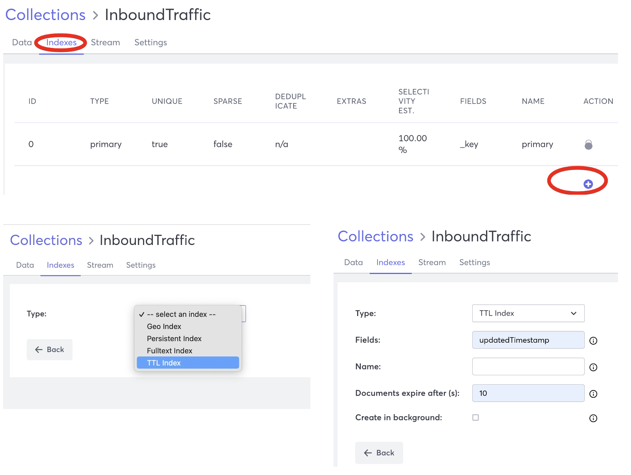Screen dimensions: 631x475
Task: Click the Fields input containing updatedTimestamp
Action: point(528,340)
